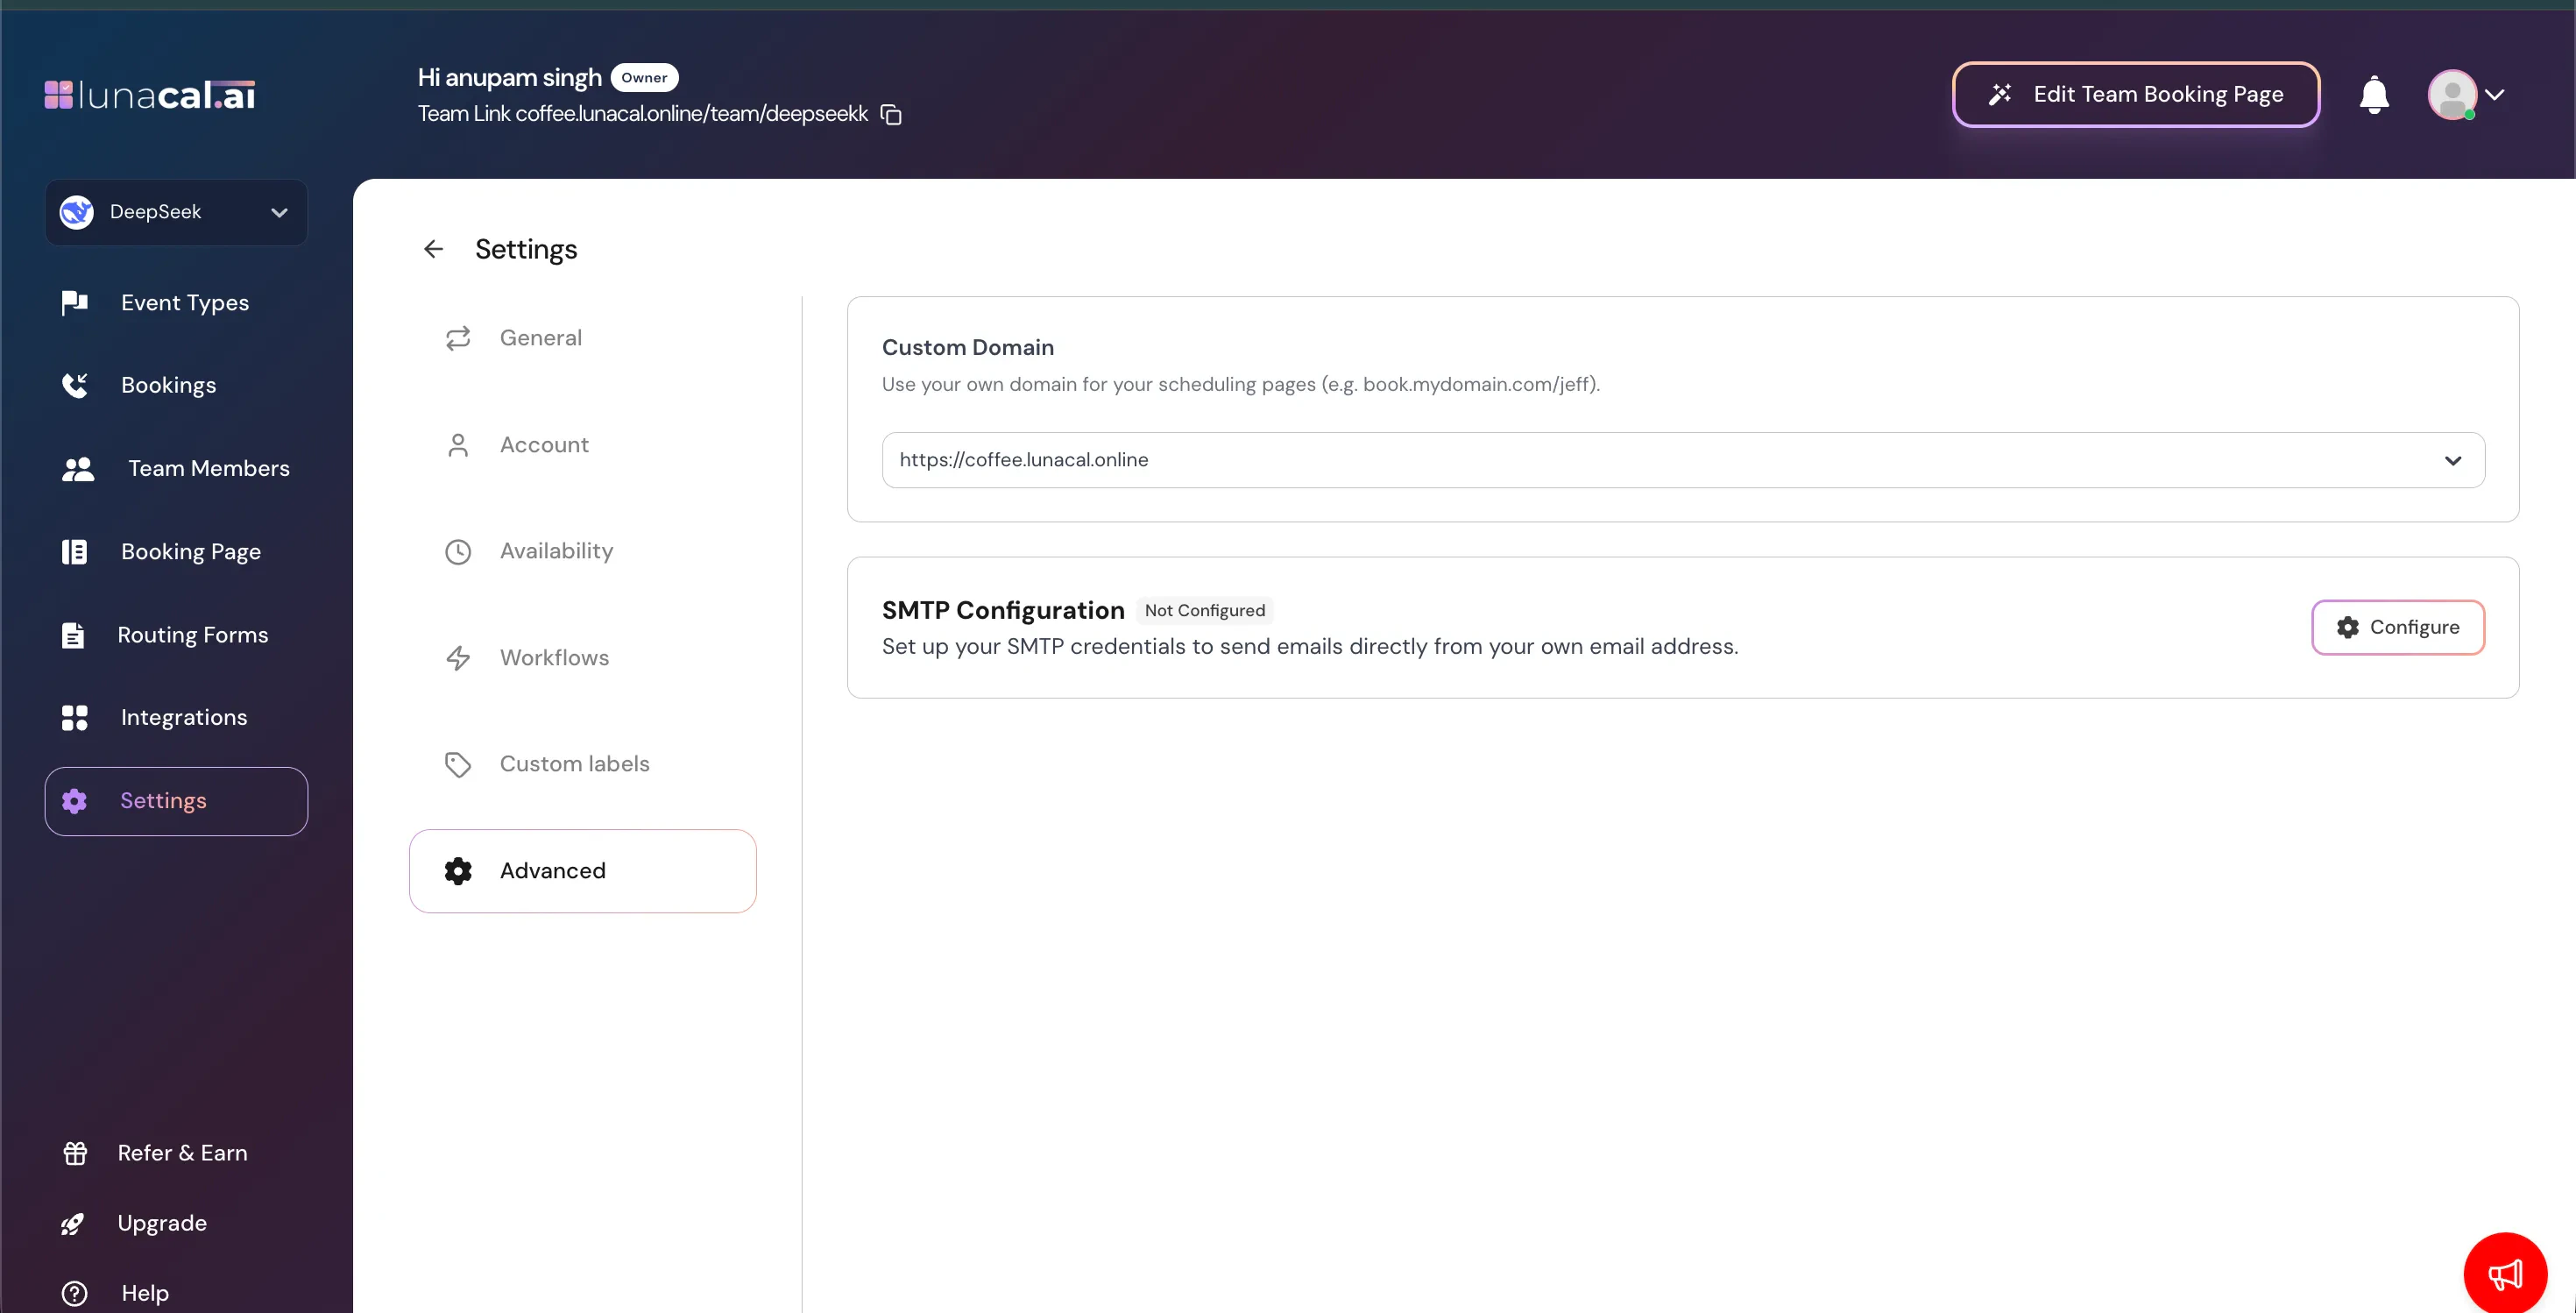Click Upgrade rocket item

161,1223
